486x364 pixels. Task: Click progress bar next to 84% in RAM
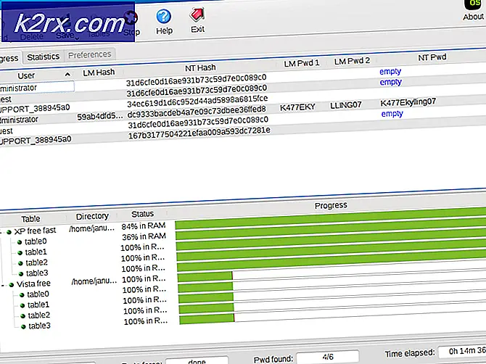tap(330, 219)
